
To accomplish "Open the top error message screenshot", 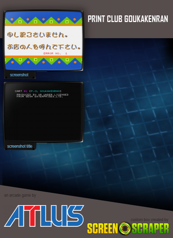I will (44, 41).
